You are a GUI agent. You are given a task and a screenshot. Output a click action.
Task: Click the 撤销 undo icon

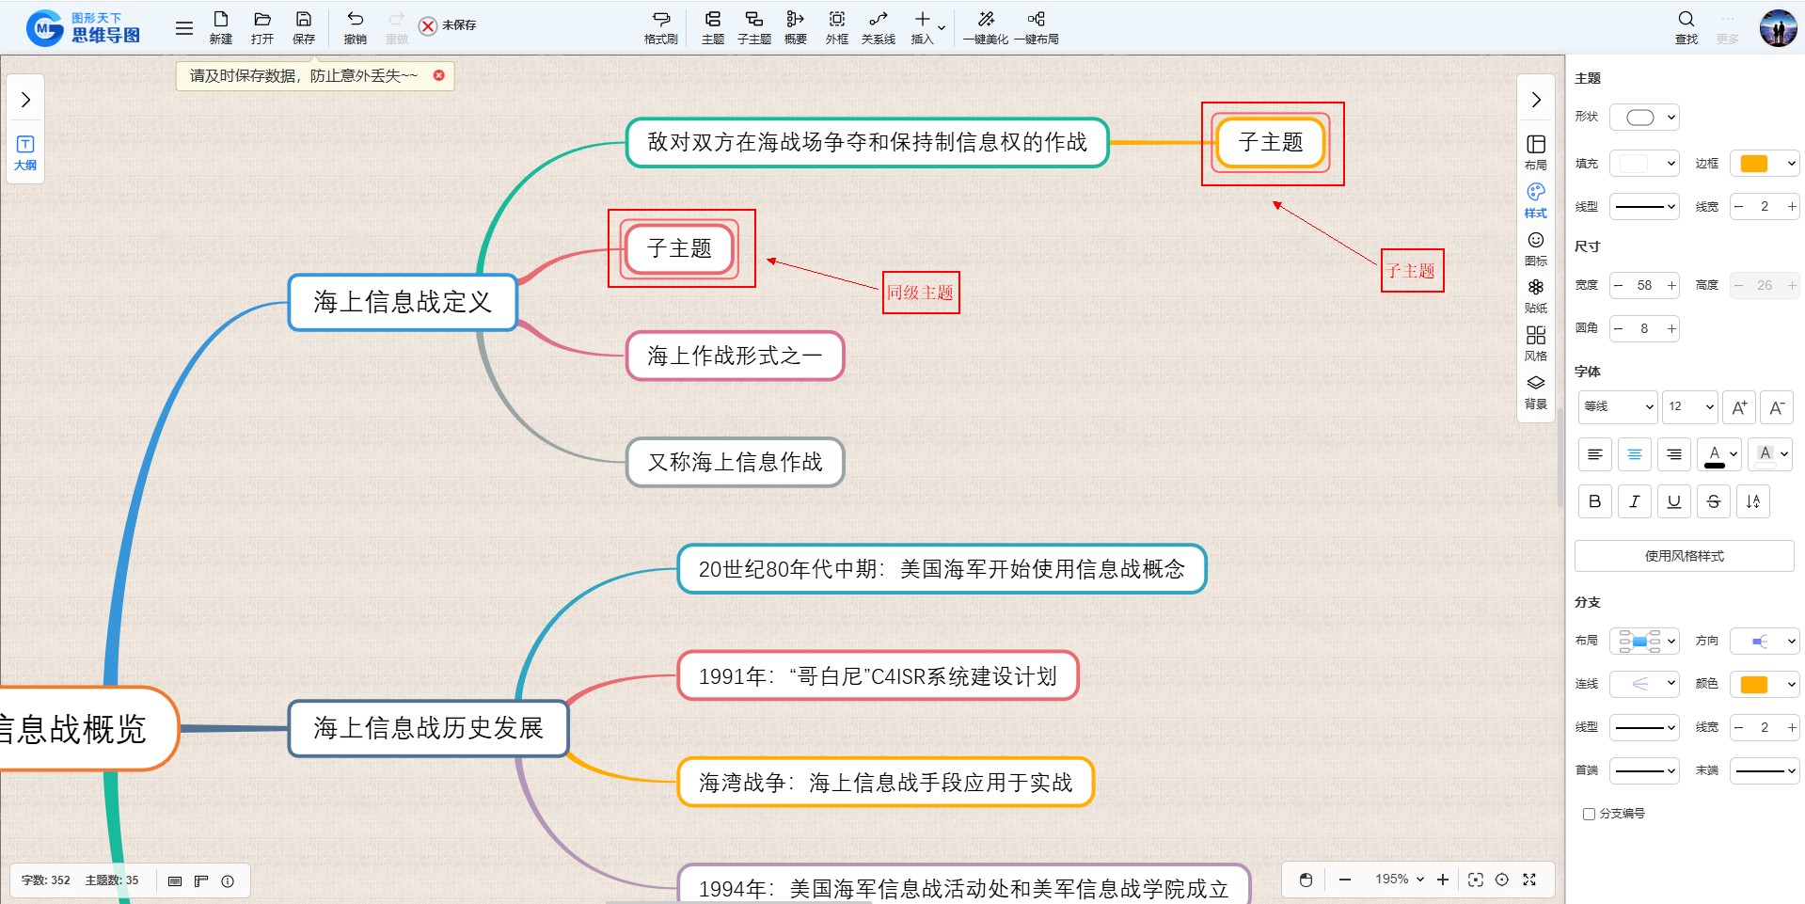click(355, 20)
